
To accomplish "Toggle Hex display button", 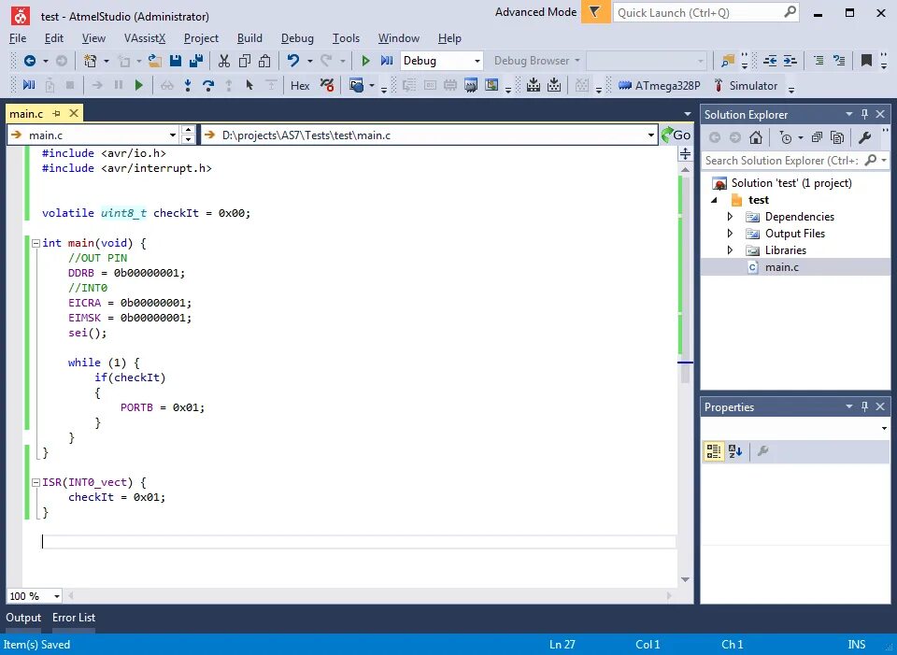I will point(300,86).
